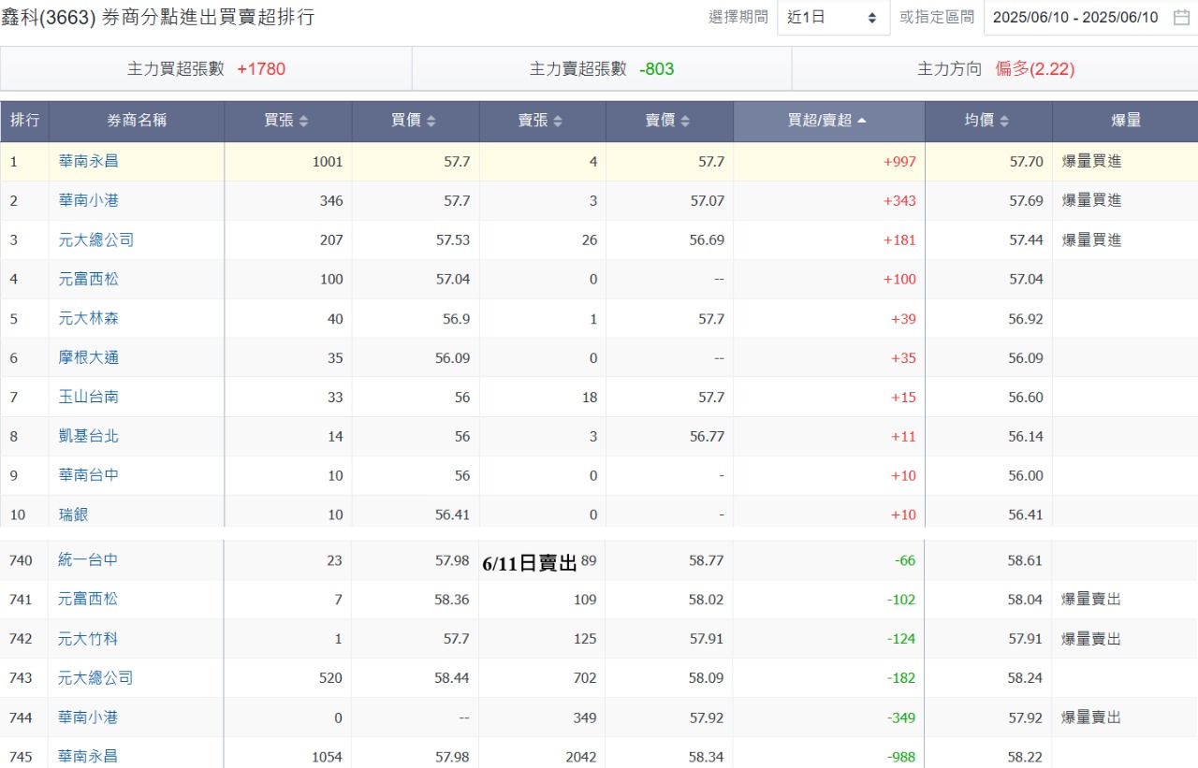Open the 近1日 period dropdown
The height and width of the screenshot is (768, 1198).
coord(833,18)
